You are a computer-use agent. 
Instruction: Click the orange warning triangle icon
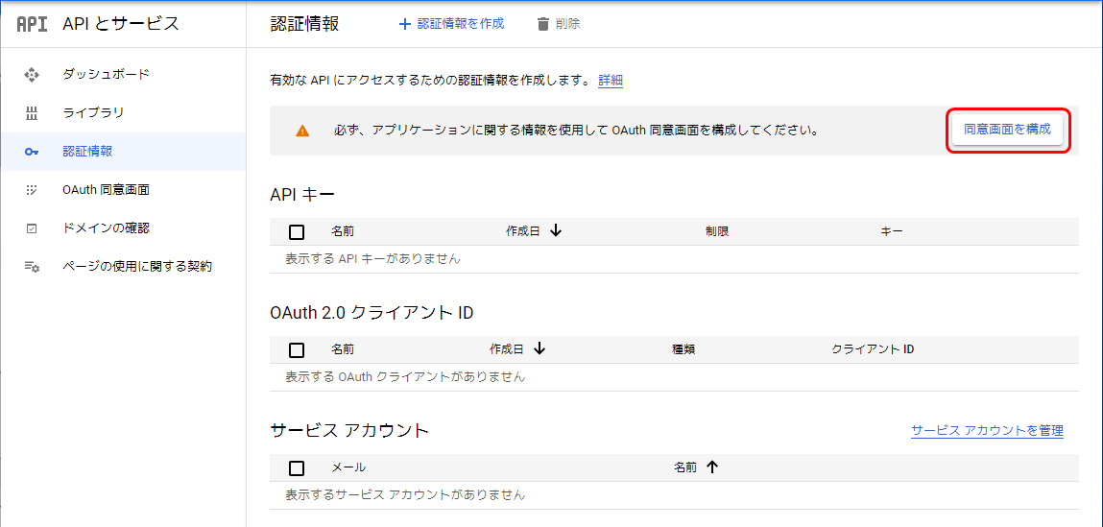[301, 131]
